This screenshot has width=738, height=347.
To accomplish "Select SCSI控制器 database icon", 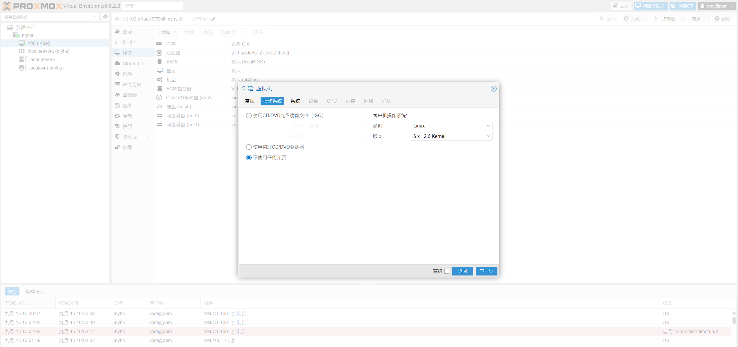I will [x=159, y=88].
